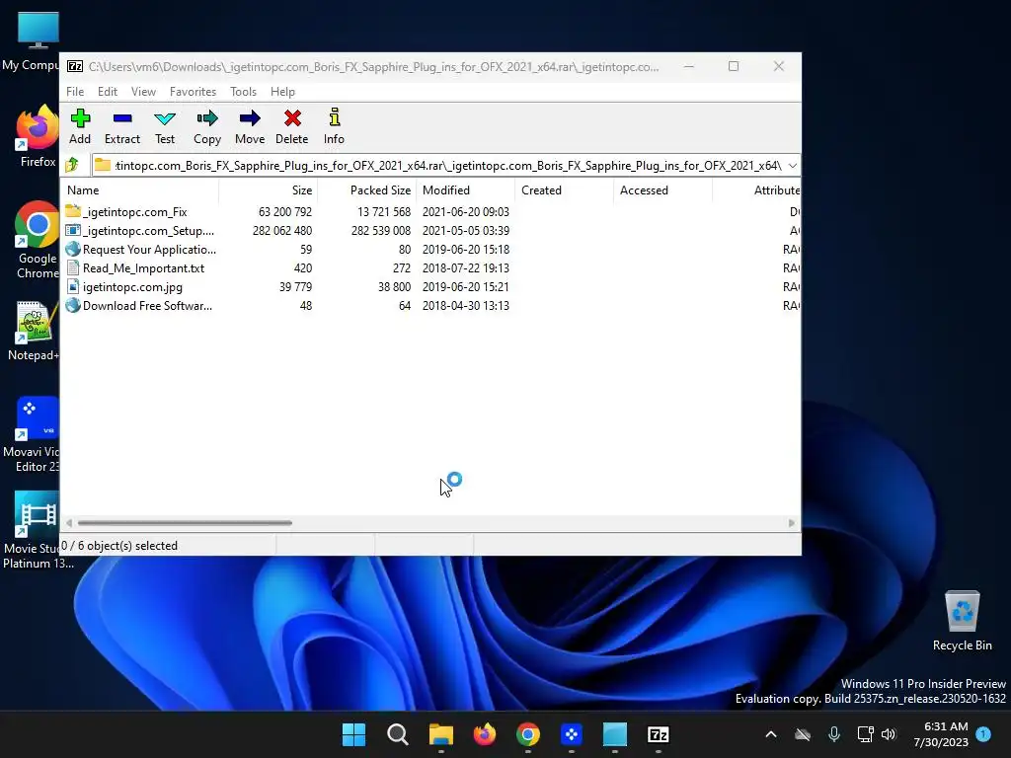Select the Read_Me_Important.txt file name
This screenshot has width=1011, height=758.
[x=143, y=267]
